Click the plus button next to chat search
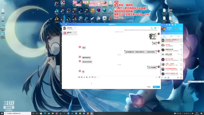This screenshot has height=115, width=204. click(76, 24)
